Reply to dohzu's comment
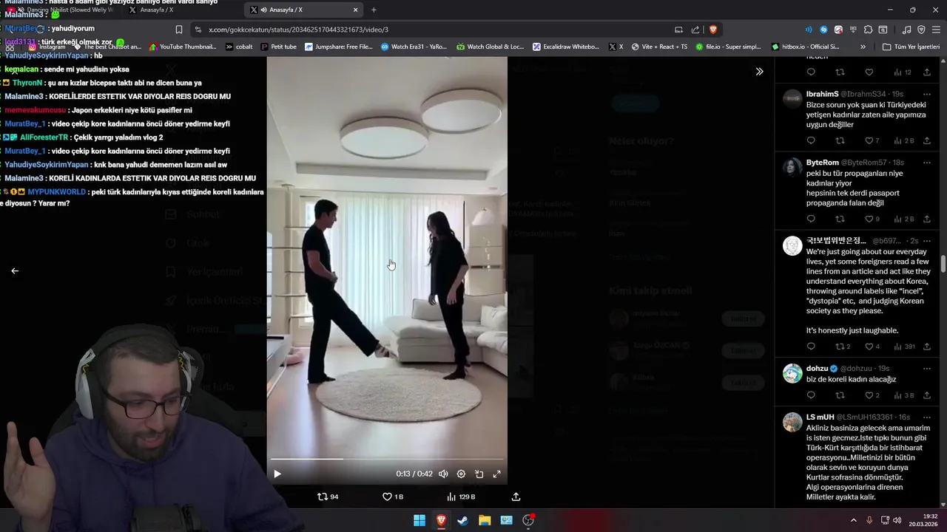The height and width of the screenshot is (532, 947). click(811, 395)
